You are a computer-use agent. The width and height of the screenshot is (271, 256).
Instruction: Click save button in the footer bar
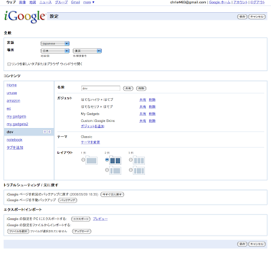[x=242, y=244]
